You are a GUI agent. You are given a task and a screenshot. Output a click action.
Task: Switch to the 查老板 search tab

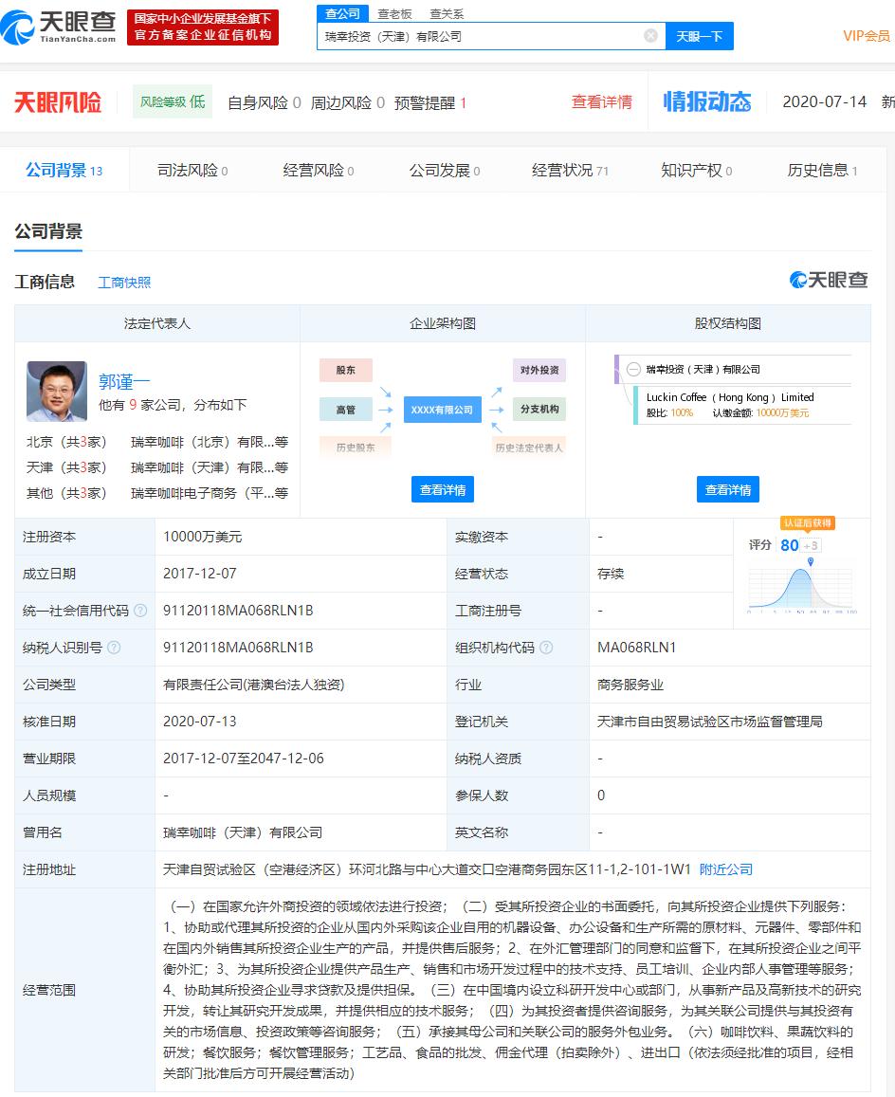pos(394,14)
